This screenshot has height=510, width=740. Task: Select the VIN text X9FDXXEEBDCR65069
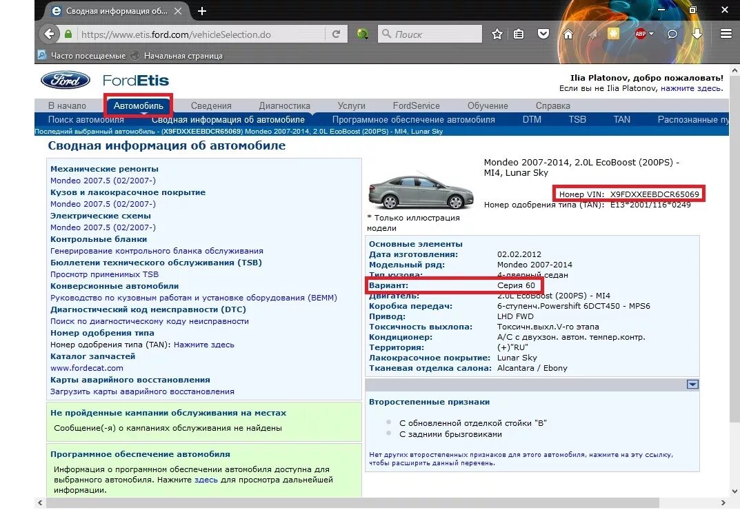pyautogui.click(x=654, y=194)
